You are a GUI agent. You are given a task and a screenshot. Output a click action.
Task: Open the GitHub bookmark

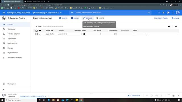pyautogui.click(x=29, y=8)
